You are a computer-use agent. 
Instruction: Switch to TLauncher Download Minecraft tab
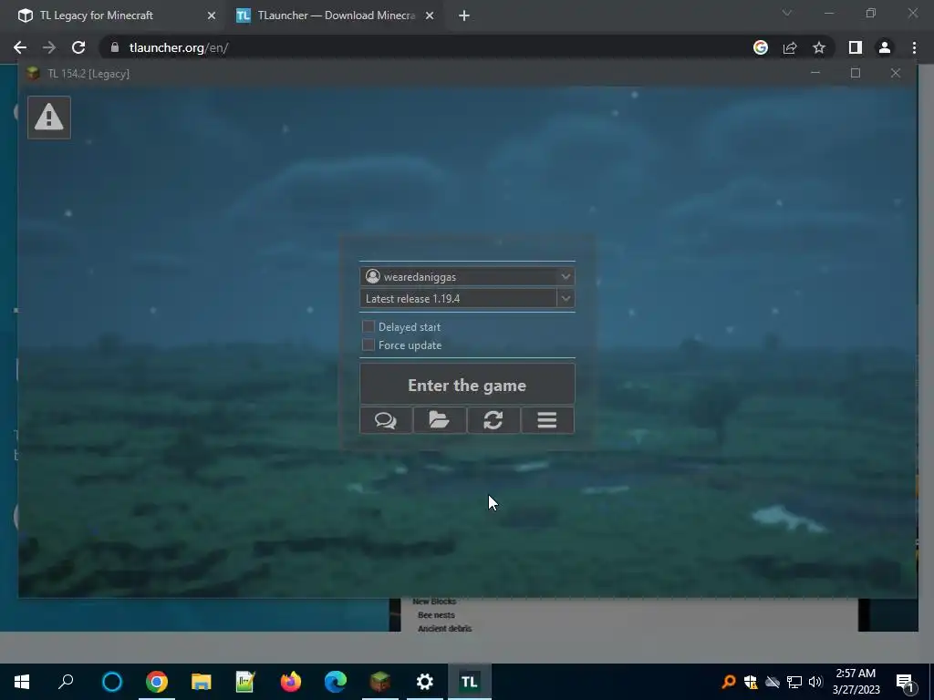point(336,15)
